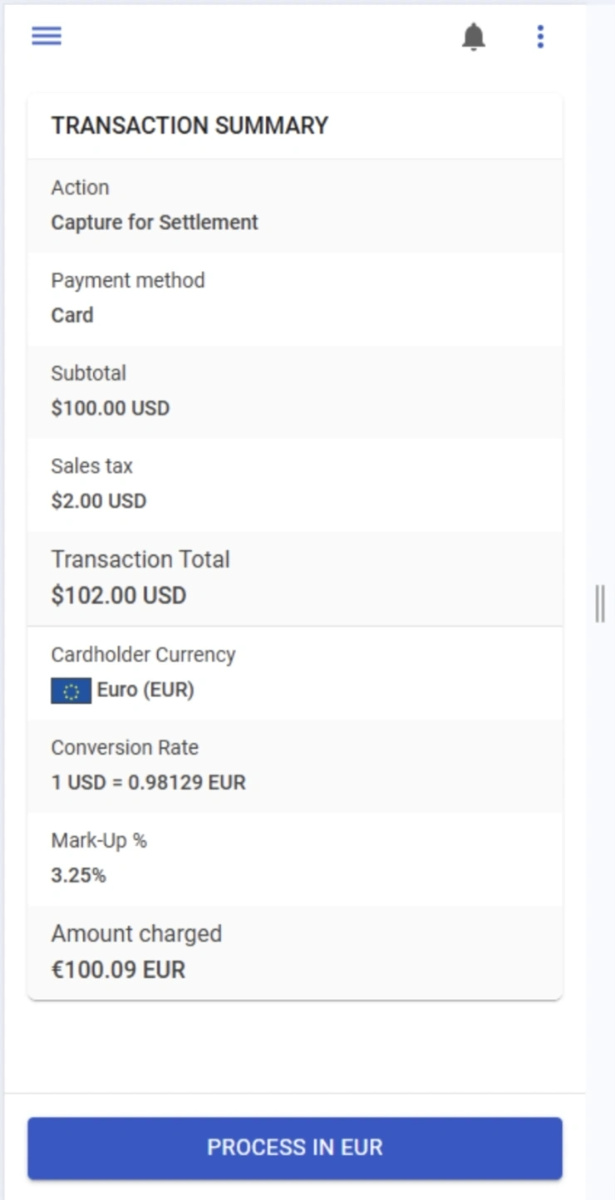Click the Euro (EUR) currency text
615x1200 pixels.
(x=145, y=690)
